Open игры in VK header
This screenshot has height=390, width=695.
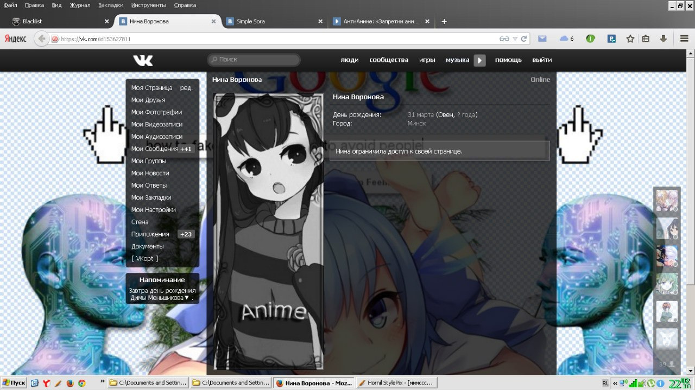coord(427,60)
